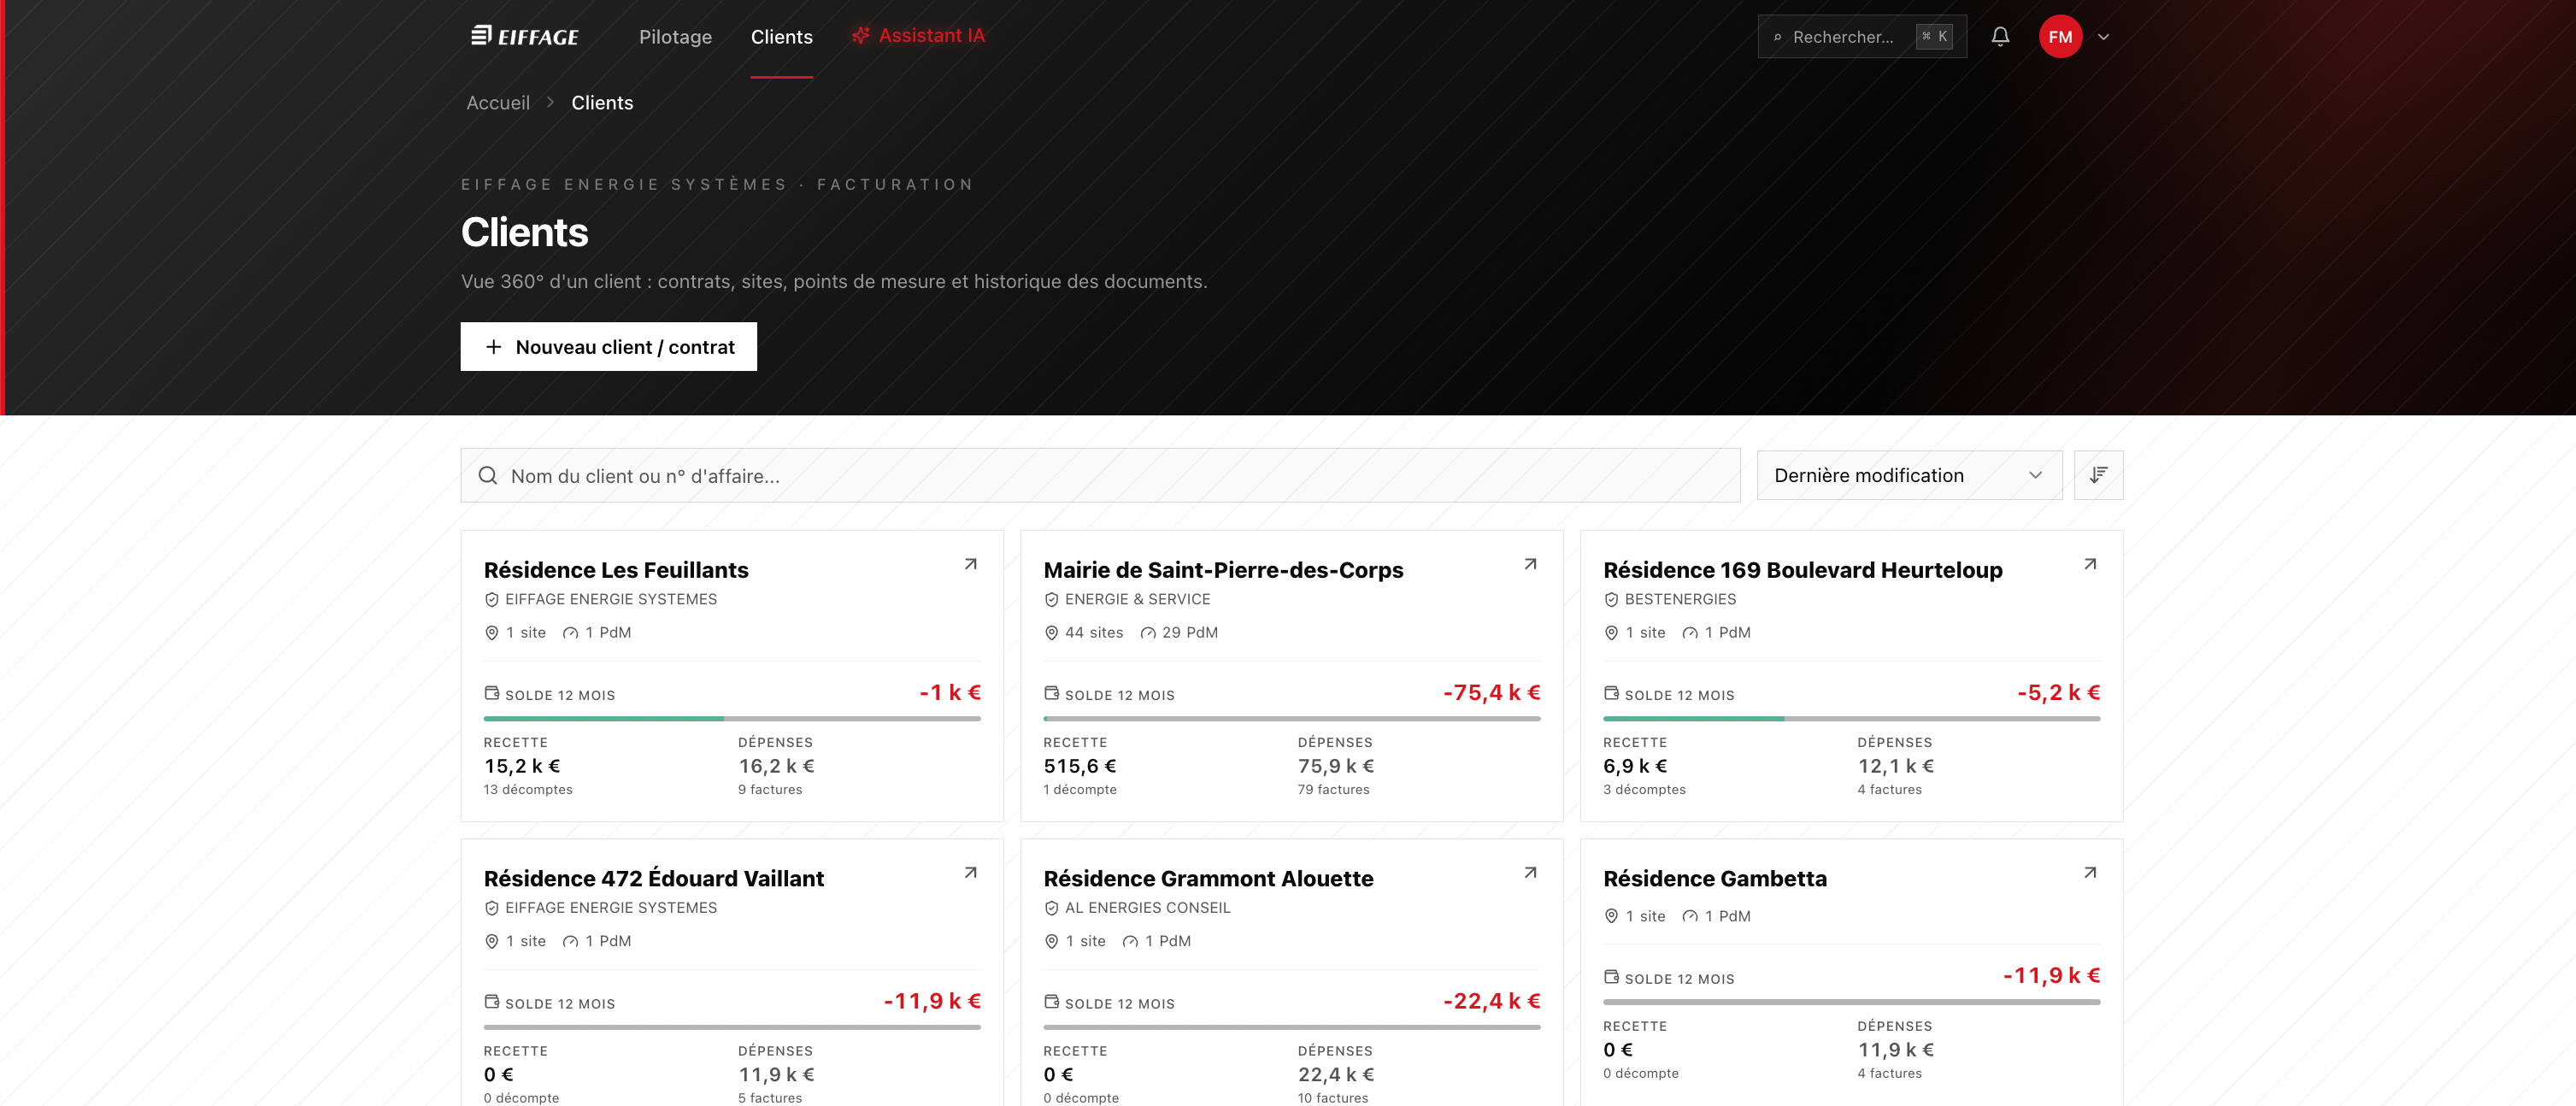The height and width of the screenshot is (1106, 2576).
Task: Click the -1 k € balance amount
Action: (950, 693)
